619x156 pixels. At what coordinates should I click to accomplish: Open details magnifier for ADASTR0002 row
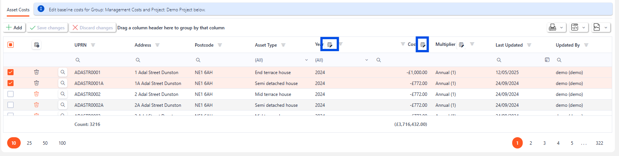(x=63, y=94)
